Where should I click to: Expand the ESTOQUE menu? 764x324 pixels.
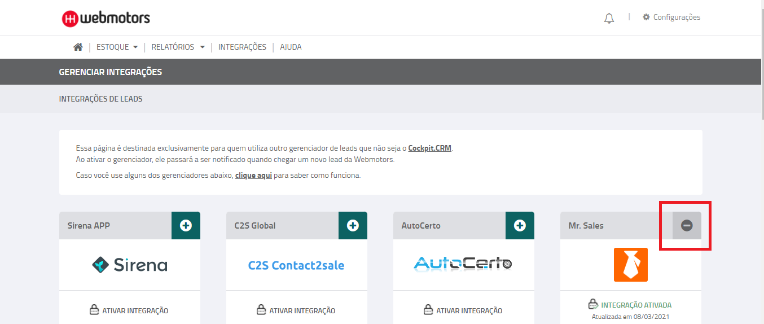coord(117,47)
